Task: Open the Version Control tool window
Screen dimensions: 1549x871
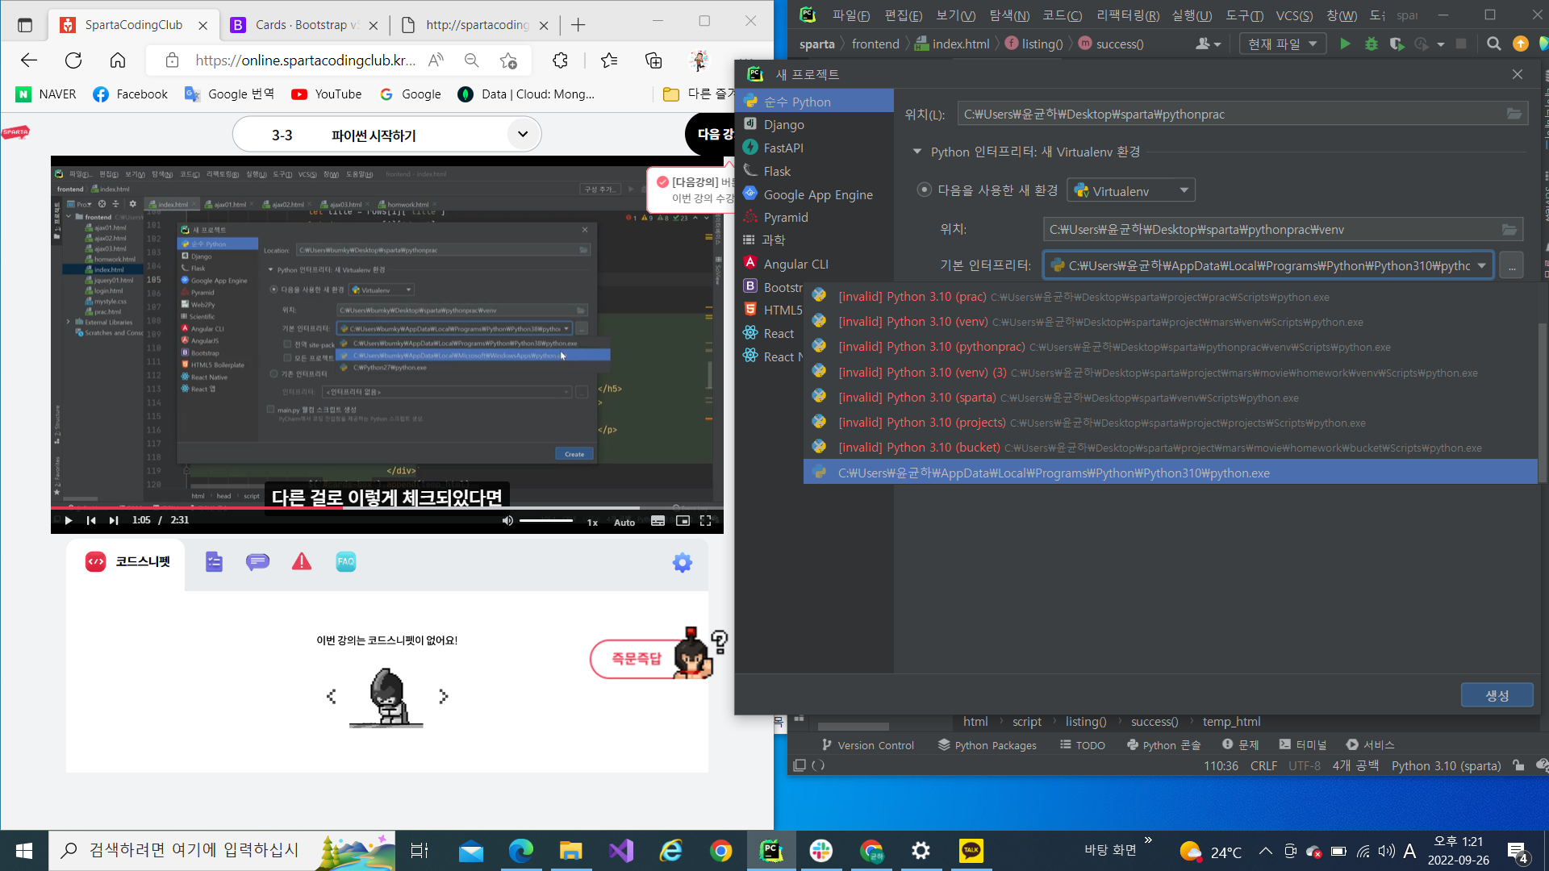Action: click(x=867, y=745)
